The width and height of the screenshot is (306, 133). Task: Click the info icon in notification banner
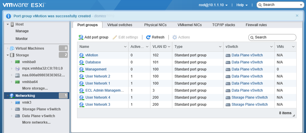(x=9, y=16)
